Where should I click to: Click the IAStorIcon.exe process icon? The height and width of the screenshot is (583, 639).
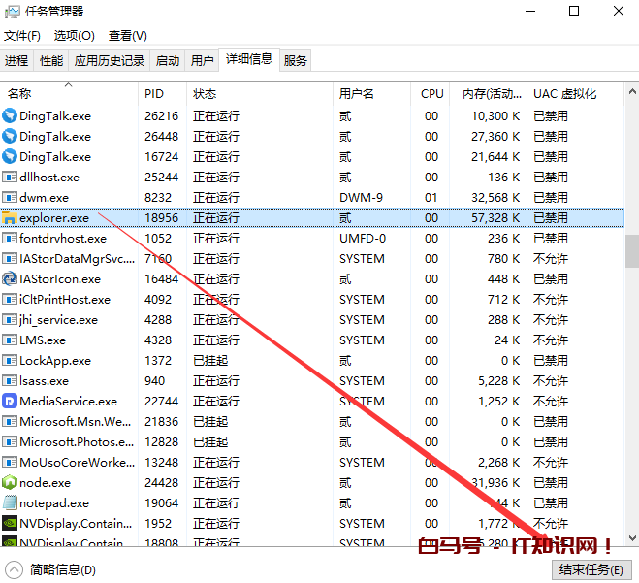[x=10, y=279]
